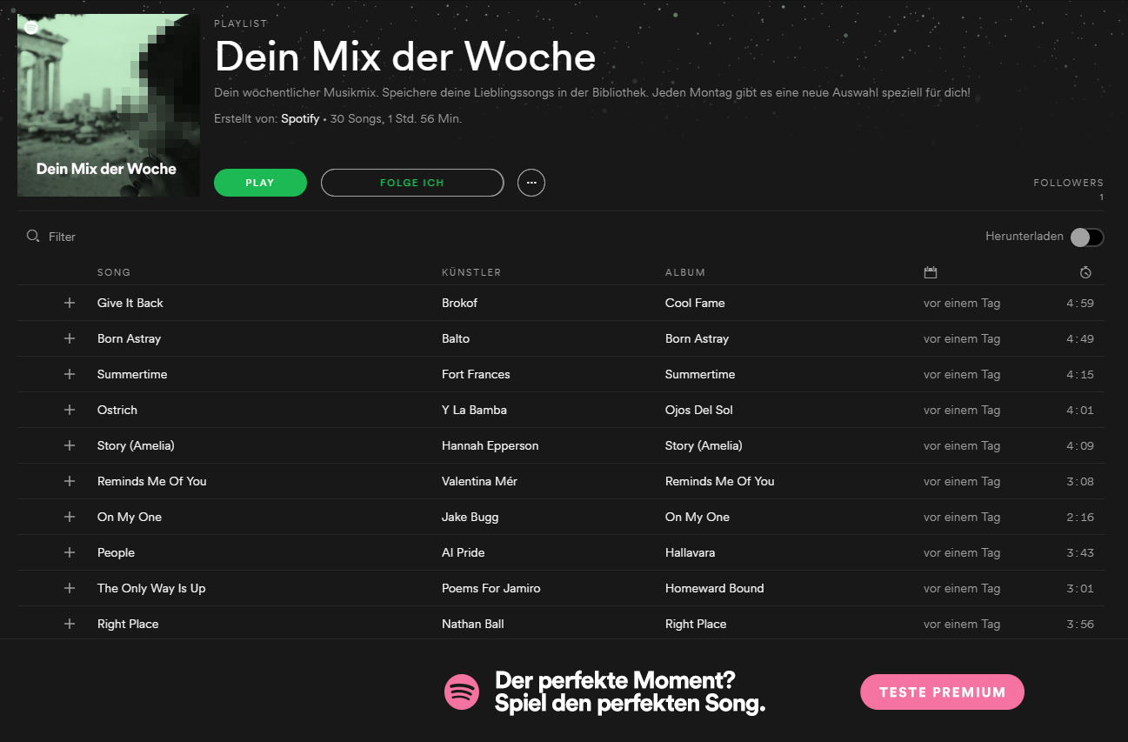Image resolution: width=1128 pixels, height=742 pixels.
Task: Sort by the calendar date-added icon
Action: [931, 272]
